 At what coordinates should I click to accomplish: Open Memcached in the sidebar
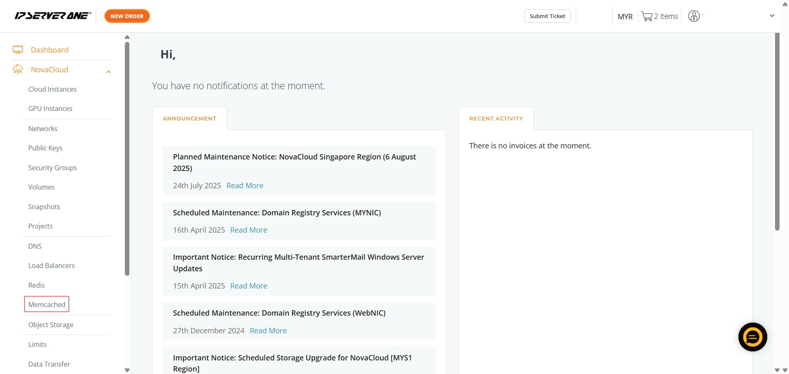47,305
